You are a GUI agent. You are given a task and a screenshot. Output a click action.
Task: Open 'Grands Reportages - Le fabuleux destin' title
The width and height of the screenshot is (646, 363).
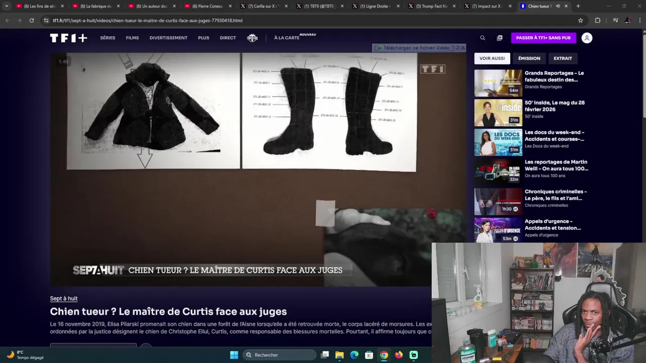554,76
